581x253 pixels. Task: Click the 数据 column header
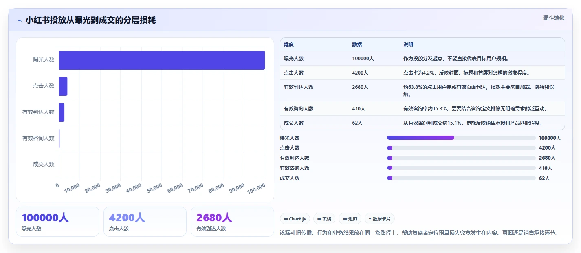[x=357, y=44]
